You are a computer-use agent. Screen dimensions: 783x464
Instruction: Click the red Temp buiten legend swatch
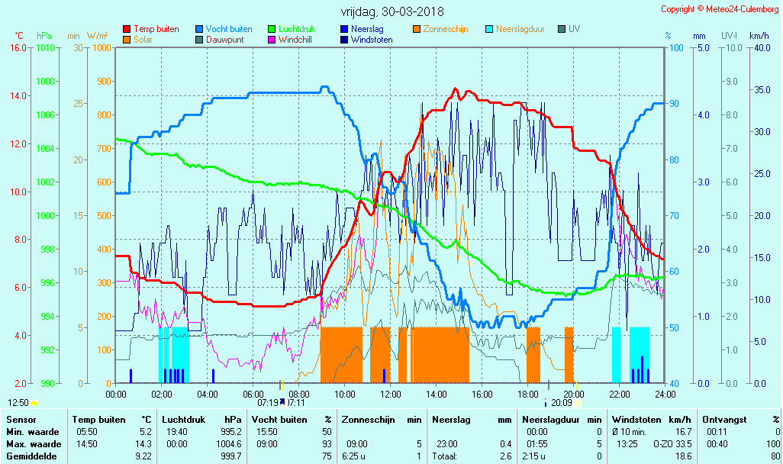coord(127,29)
